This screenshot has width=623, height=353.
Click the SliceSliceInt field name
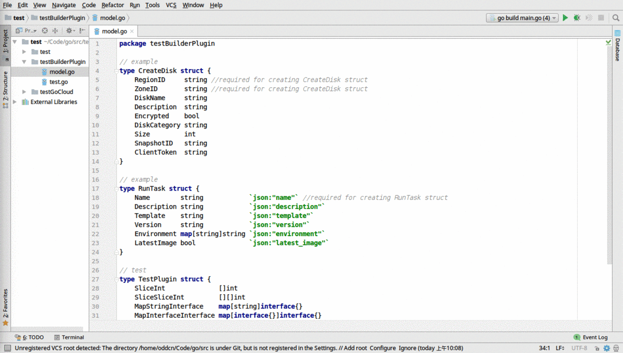tap(159, 297)
